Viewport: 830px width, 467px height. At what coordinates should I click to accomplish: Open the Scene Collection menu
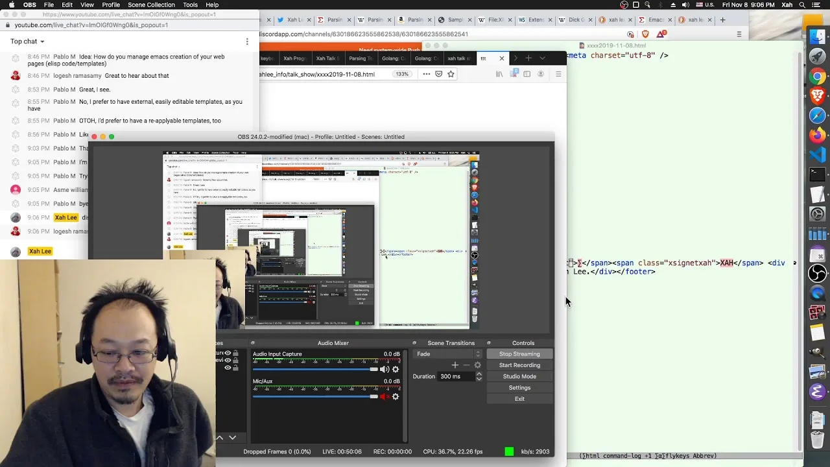[151, 5]
